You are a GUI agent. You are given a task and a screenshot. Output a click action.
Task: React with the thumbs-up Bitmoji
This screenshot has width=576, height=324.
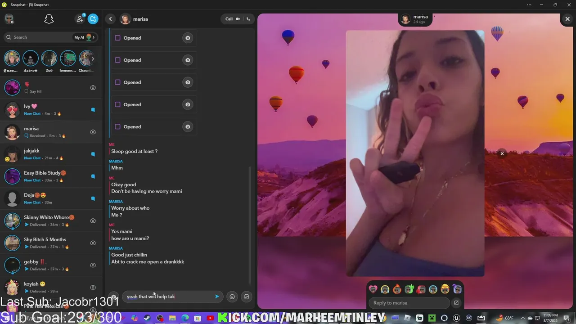(x=409, y=289)
